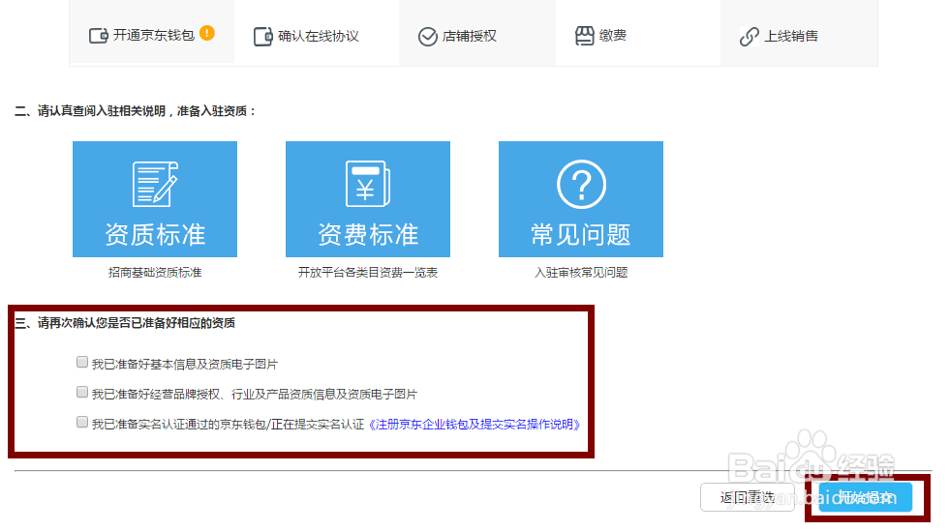Click the checkmark circle icon beside 店铺授权
This screenshot has height=531, width=949.
coord(427,37)
